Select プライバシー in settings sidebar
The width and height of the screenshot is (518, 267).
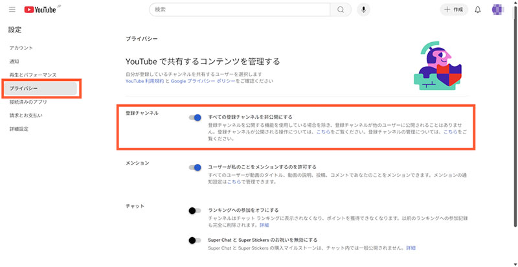pos(40,89)
